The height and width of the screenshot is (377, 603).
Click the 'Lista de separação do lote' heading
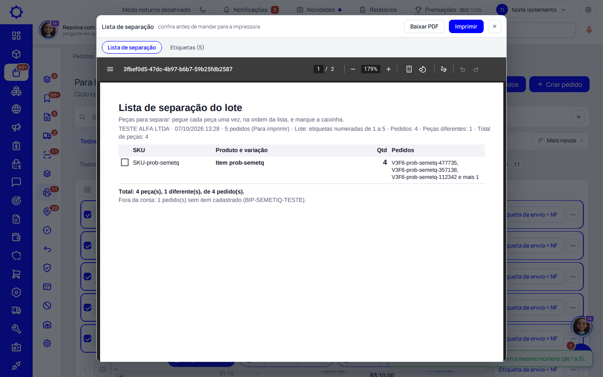pos(180,108)
